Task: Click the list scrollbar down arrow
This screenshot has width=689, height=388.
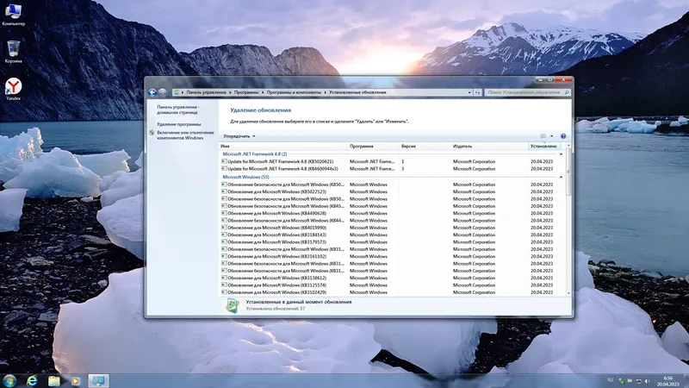Action: point(568,292)
